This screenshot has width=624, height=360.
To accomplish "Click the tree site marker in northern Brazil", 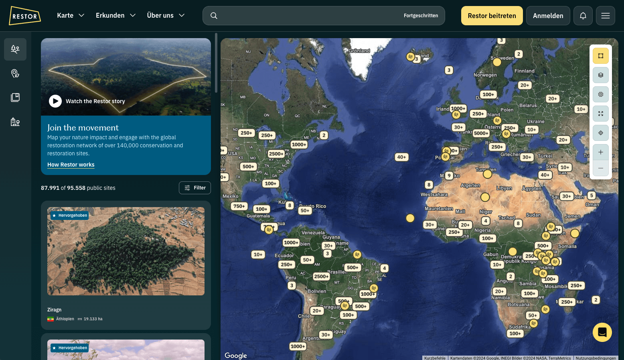I will (357, 254).
